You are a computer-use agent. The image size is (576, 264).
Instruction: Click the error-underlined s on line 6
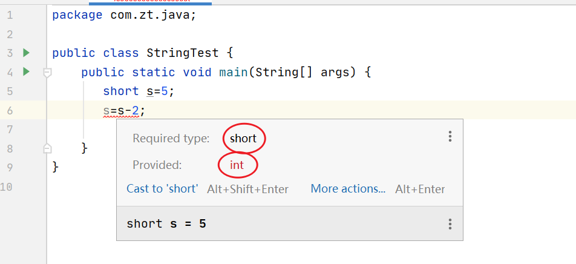pos(106,111)
